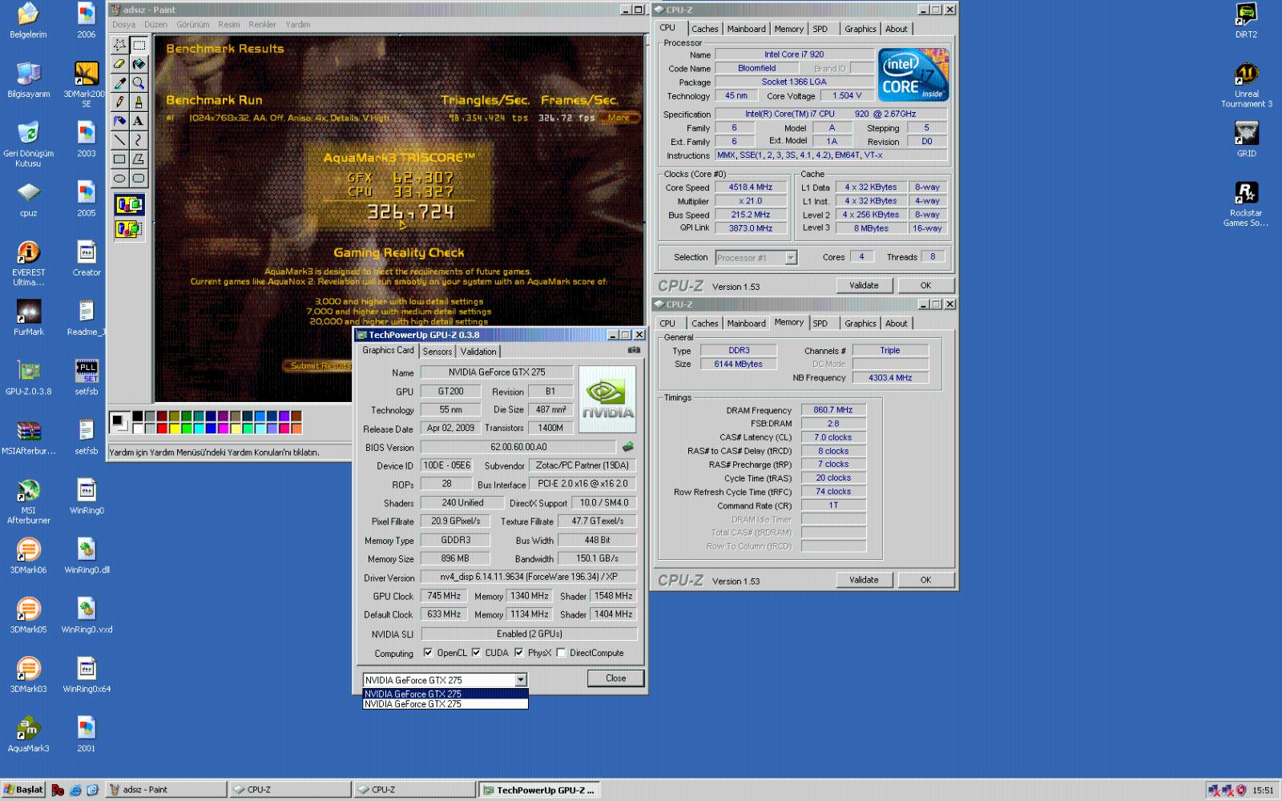Pick the red color swatch in Paint palette
The image size is (1282, 801).
tap(162, 429)
